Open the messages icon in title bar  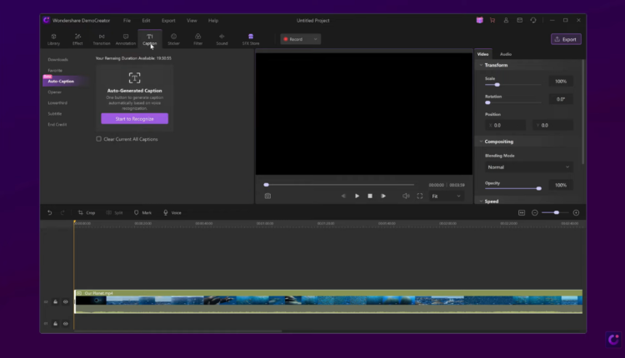520,20
